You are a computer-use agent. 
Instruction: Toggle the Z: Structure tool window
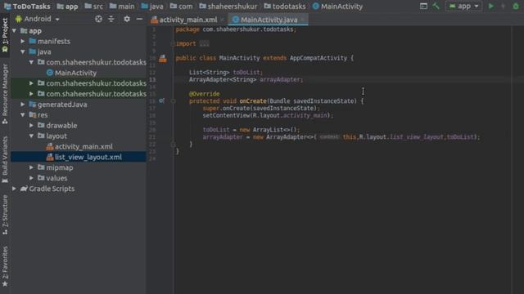pos(5,214)
